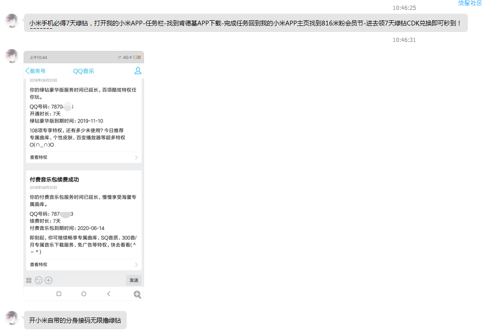The height and width of the screenshot is (334, 482).
Task: Click the 付费音乐包到期时间: 2020-06-14 line
Action: pos(67,228)
